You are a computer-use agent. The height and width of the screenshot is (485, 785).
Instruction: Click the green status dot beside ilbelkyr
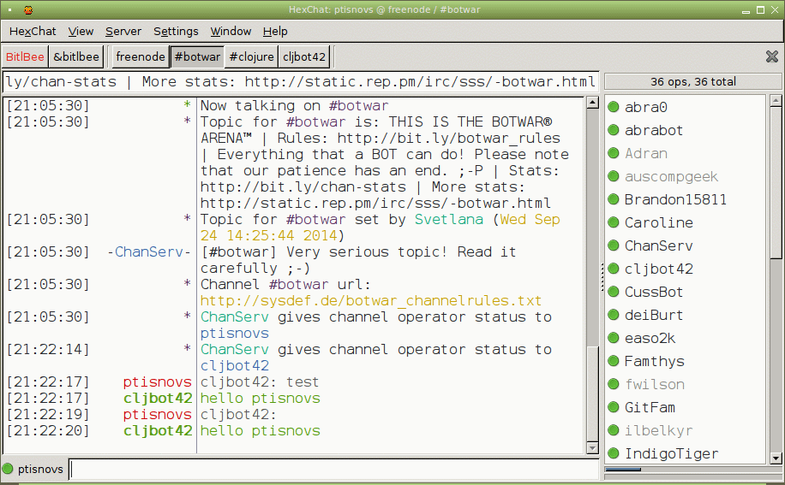point(614,430)
